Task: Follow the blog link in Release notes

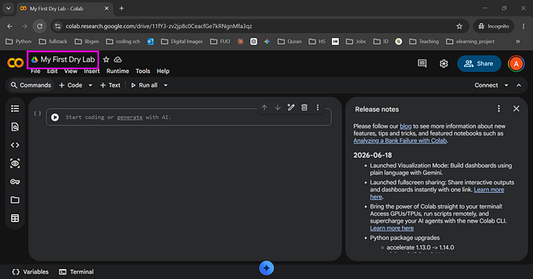Action: click(405, 126)
